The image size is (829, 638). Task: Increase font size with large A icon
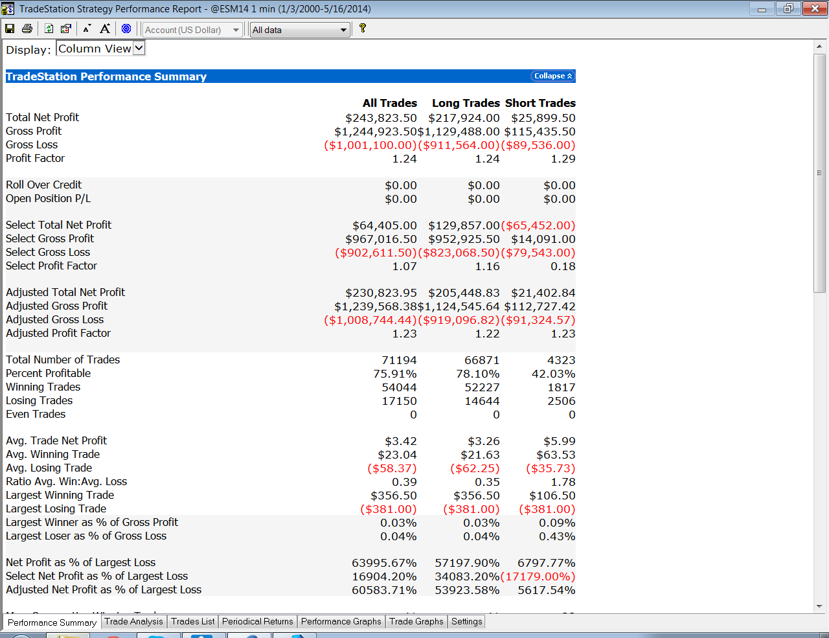(x=105, y=28)
